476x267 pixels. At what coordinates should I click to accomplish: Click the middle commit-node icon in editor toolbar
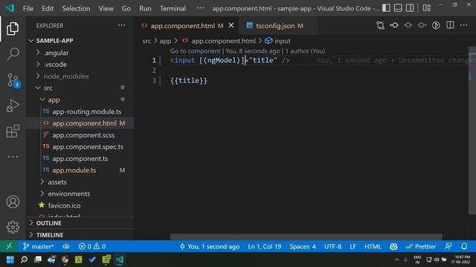(x=408, y=25)
